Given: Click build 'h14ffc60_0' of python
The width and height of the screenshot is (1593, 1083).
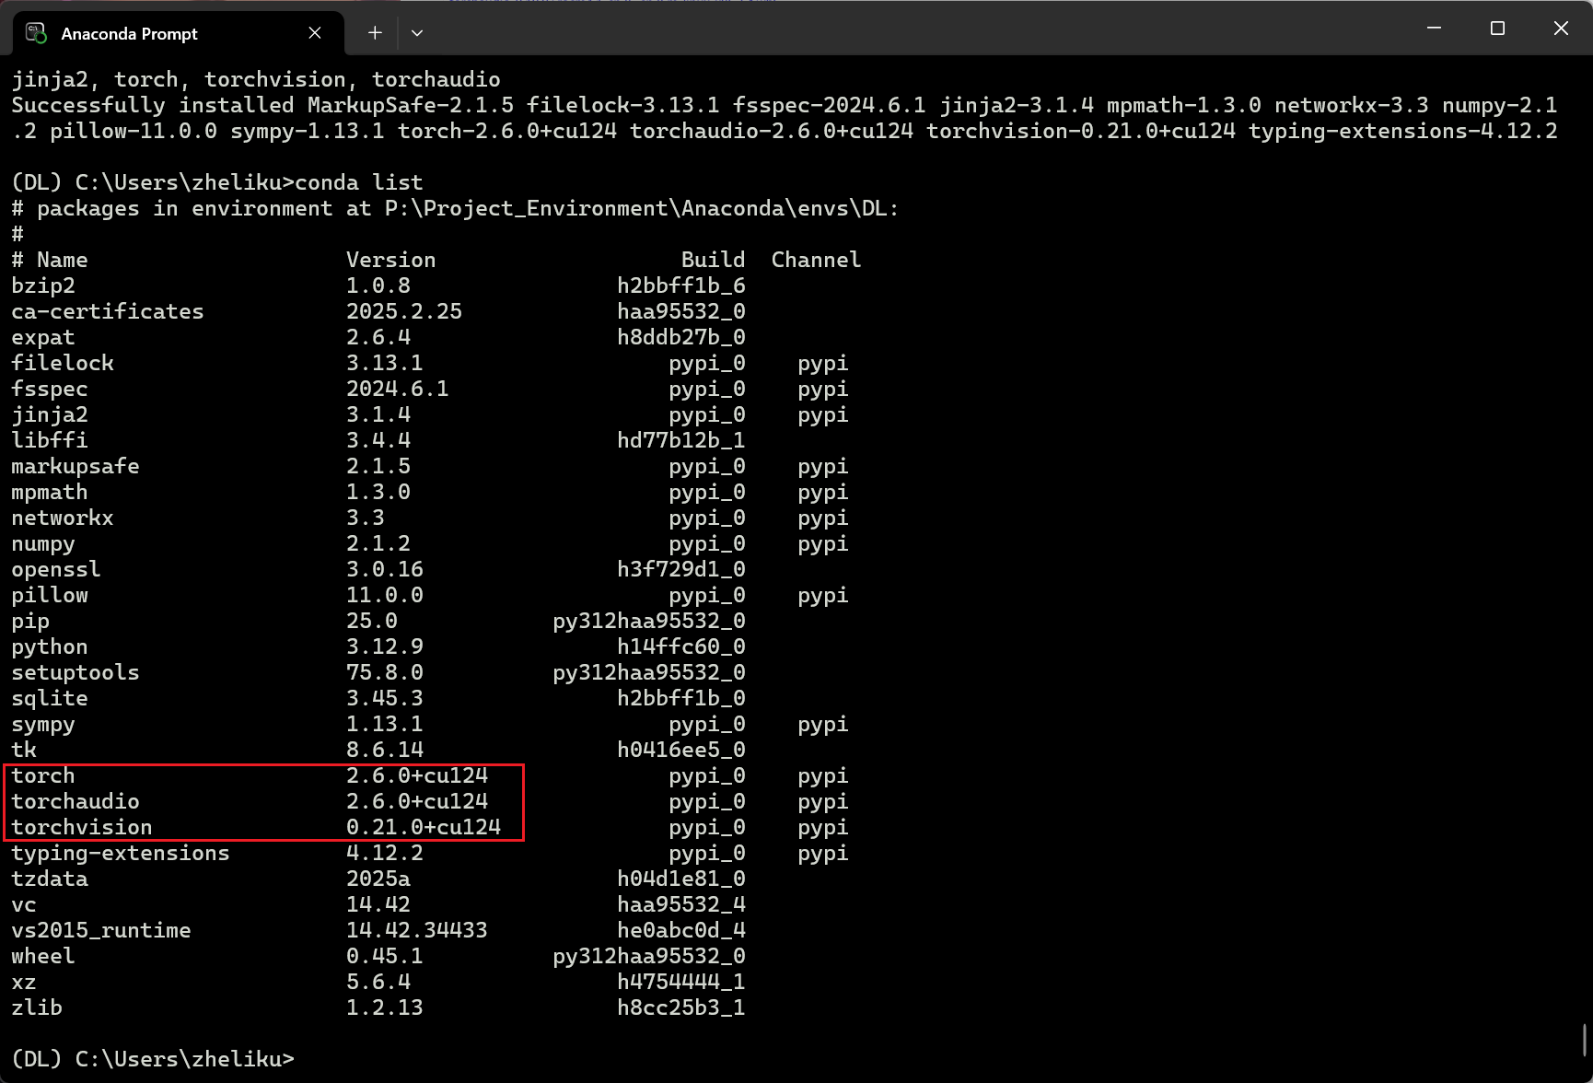Looking at the screenshot, I should 681,647.
